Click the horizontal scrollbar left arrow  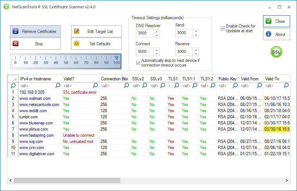click(x=10, y=180)
